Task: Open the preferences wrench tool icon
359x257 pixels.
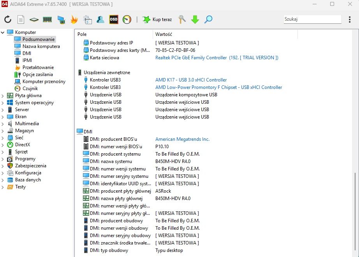Action: pos(182,19)
